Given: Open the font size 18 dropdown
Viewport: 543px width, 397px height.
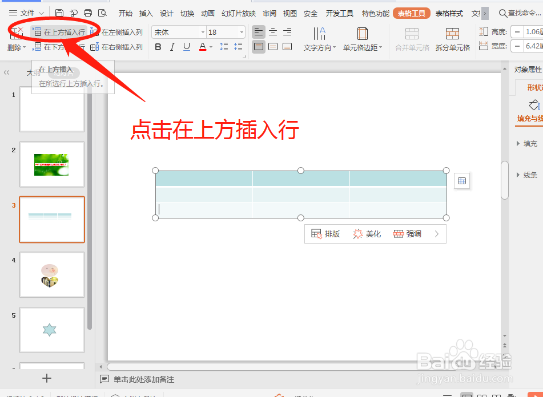Looking at the screenshot, I should pyautogui.click(x=242, y=33).
